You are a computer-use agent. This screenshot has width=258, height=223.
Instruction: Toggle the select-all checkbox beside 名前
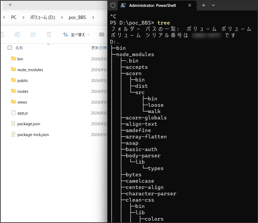point(10,48)
